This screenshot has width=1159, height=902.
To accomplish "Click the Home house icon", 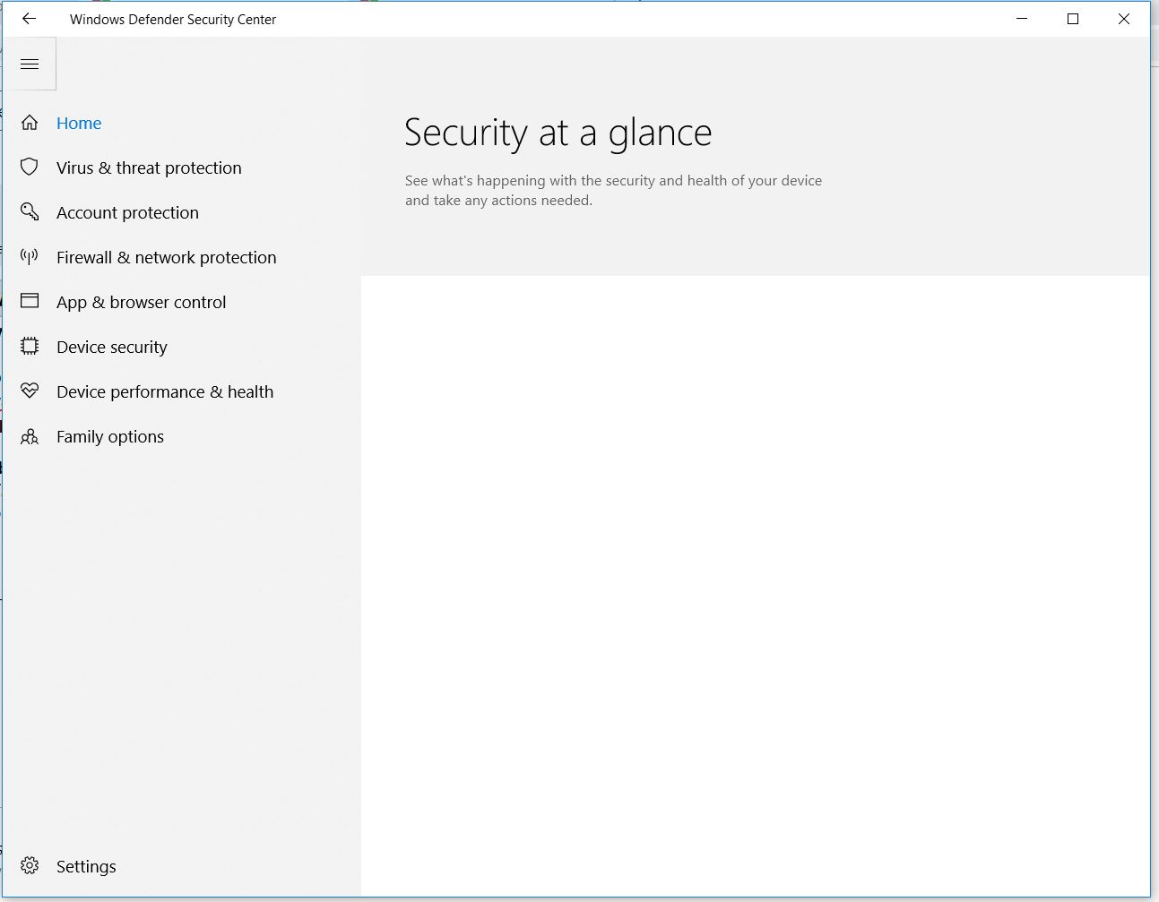I will pos(30,123).
